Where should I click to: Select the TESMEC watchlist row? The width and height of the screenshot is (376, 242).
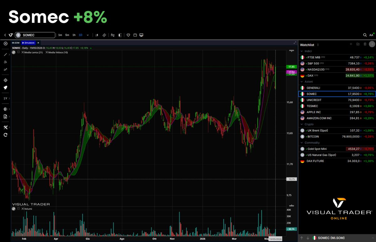click(x=337, y=106)
